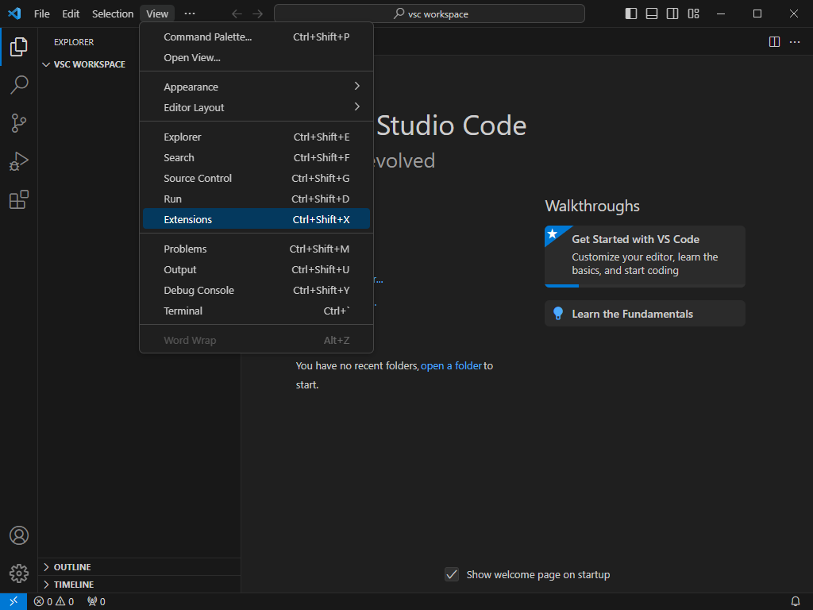The width and height of the screenshot is (813, 610).
Task: Open the Appearance submenu
Action: click(x=256, y=87)
